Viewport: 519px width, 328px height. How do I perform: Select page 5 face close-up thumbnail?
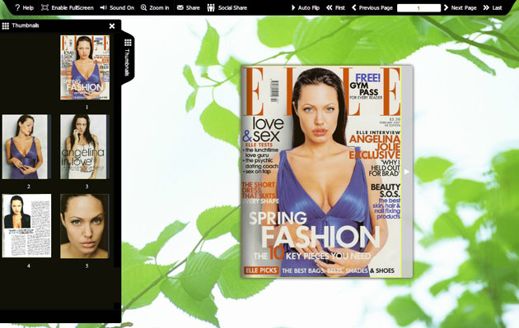pos(84,226)
